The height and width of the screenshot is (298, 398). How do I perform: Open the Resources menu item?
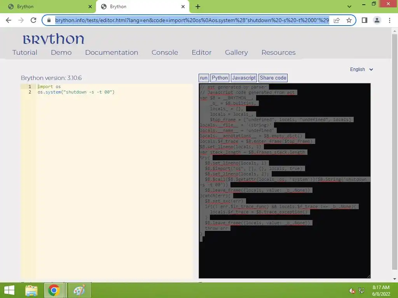pos(278,52)
